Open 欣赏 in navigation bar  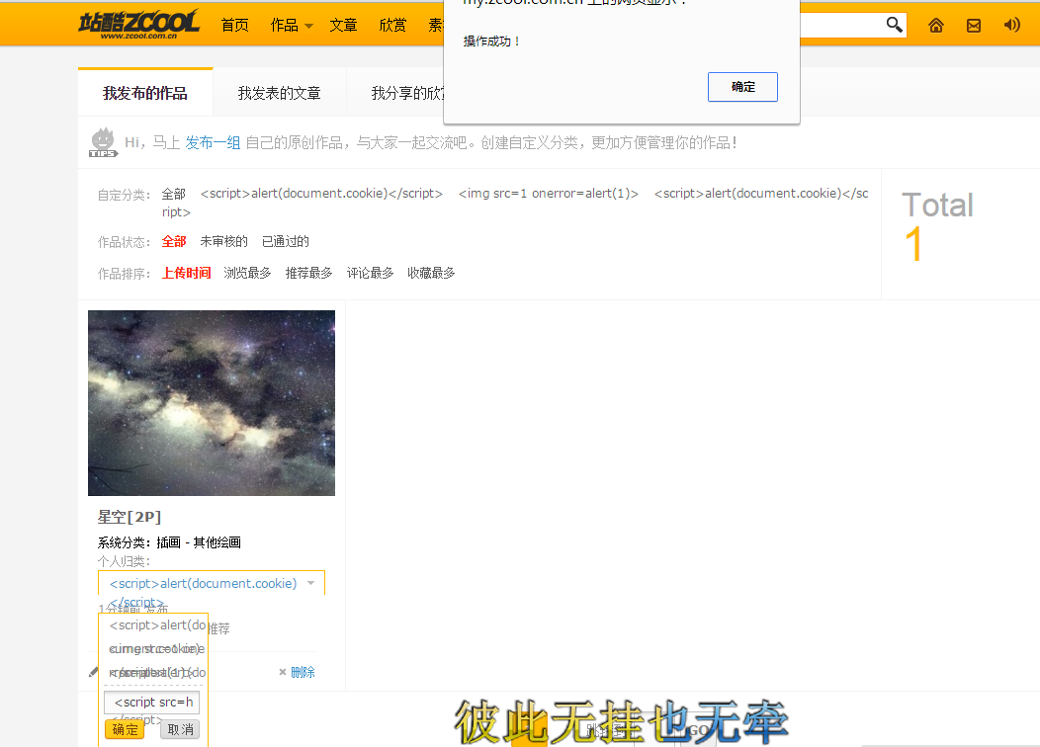392,25
